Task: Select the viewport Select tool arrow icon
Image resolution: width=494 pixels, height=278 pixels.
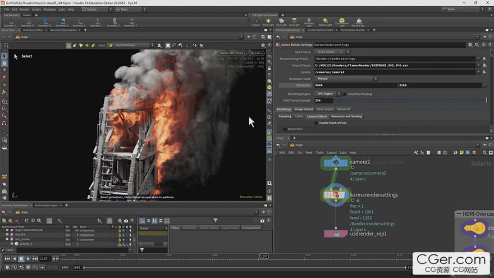Action: pos(4,56)
